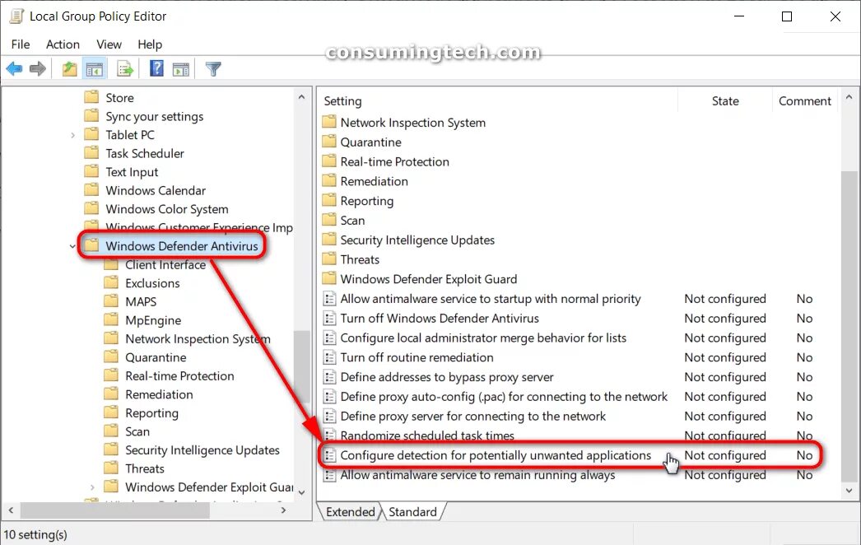
Task: Select Windows Defender Antivirus in tree
Action: 182,246
